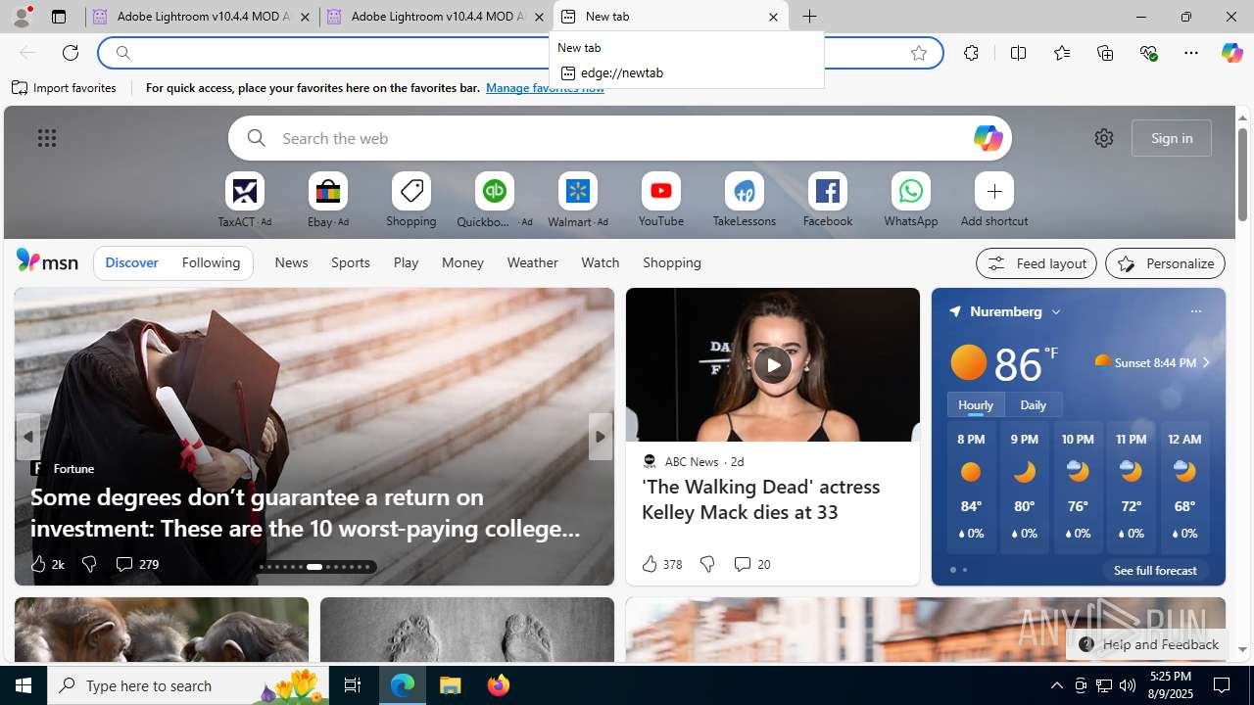Dislike the Fortune degrees article
The image size is (1254, 705).
[89, 564]
